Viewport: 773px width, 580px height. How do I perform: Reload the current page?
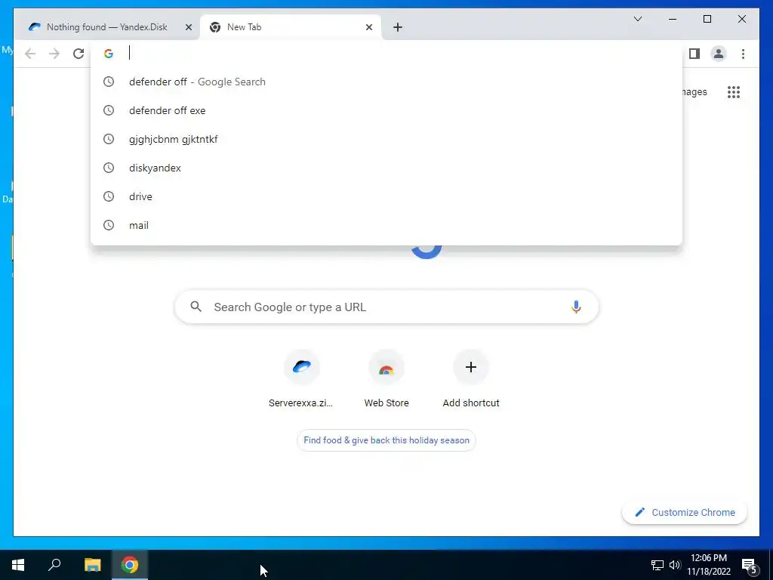pyautogui.click(x=79, y=54)
